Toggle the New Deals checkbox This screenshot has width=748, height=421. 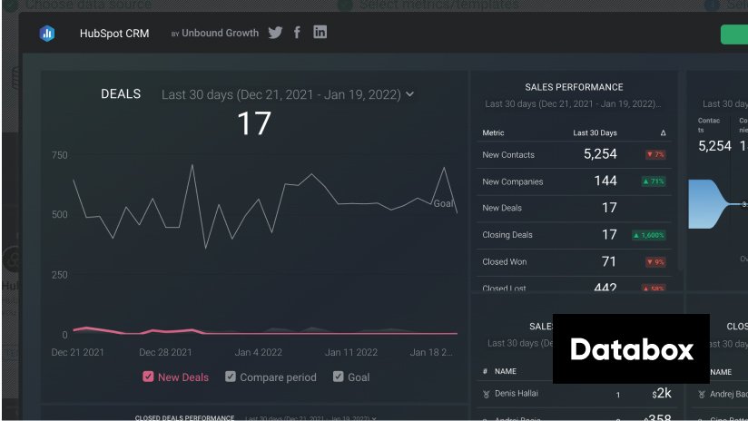coord(148,377)
